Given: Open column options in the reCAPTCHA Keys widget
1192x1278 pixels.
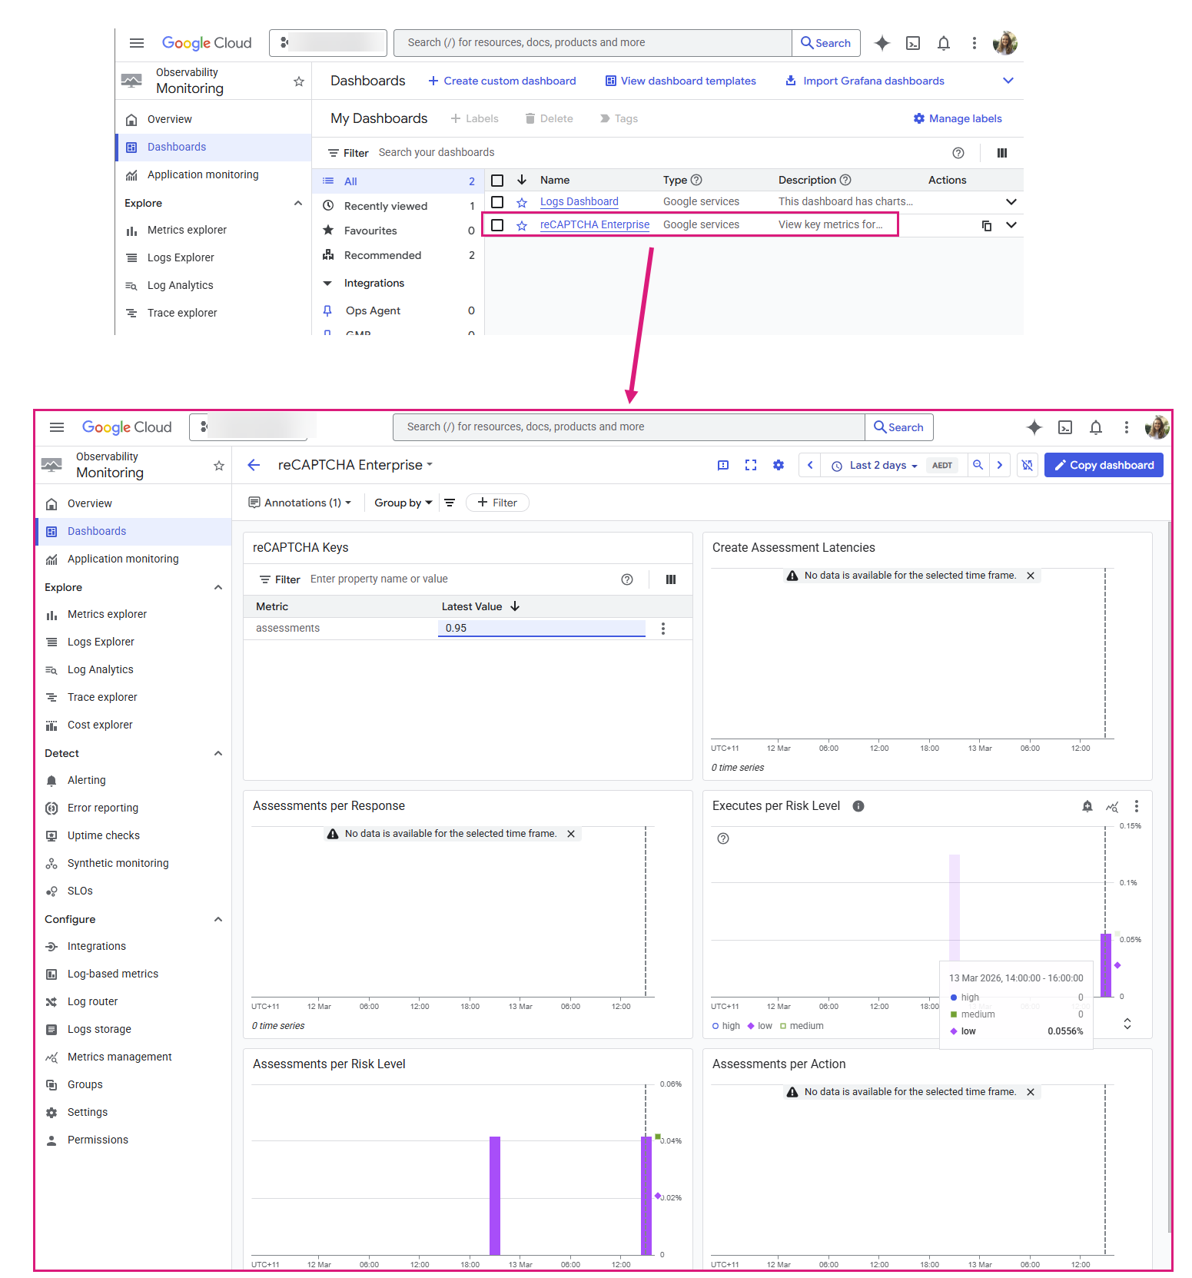Looking at the screenshot, I should [x=671, y=579].
